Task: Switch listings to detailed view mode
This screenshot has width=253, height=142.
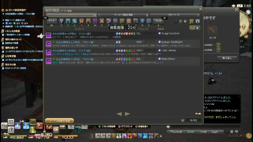Action: (193, 28)
